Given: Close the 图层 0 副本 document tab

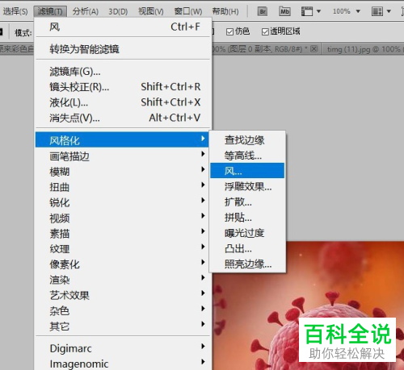Looking at the screenshot, I should (x=314, y=49).
